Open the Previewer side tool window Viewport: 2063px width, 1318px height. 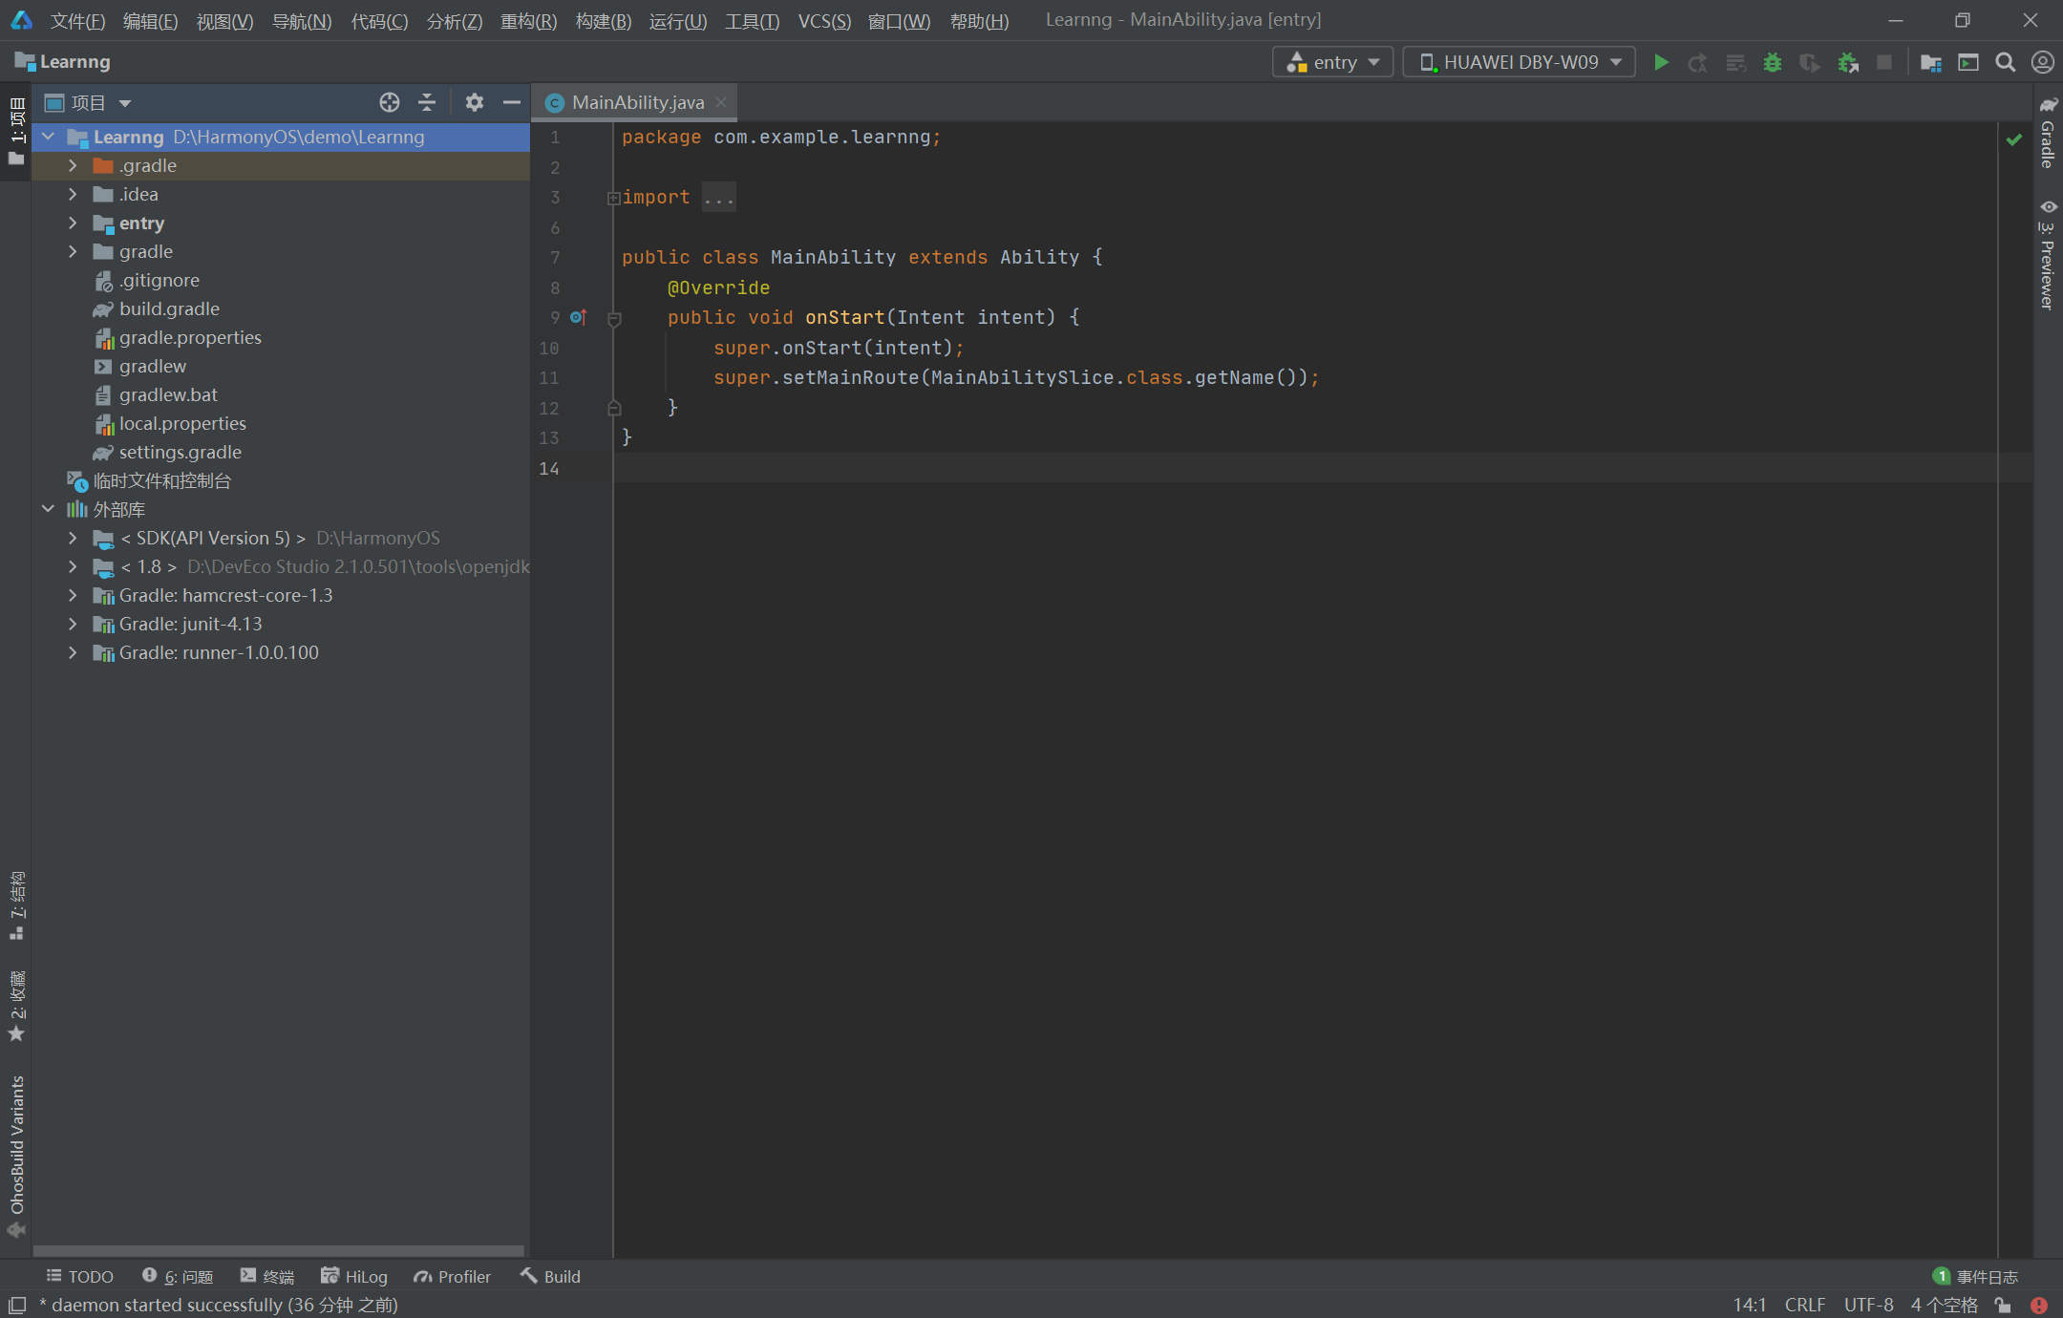(2049, 255)
